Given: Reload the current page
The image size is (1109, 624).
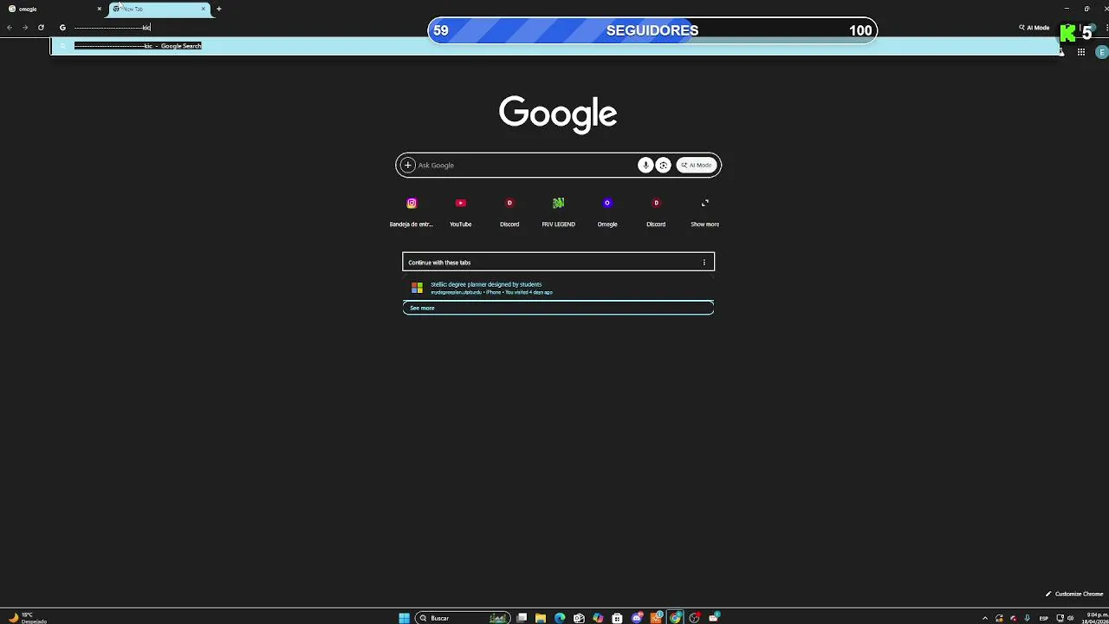Looking at the screenshot, I should 41,28.
